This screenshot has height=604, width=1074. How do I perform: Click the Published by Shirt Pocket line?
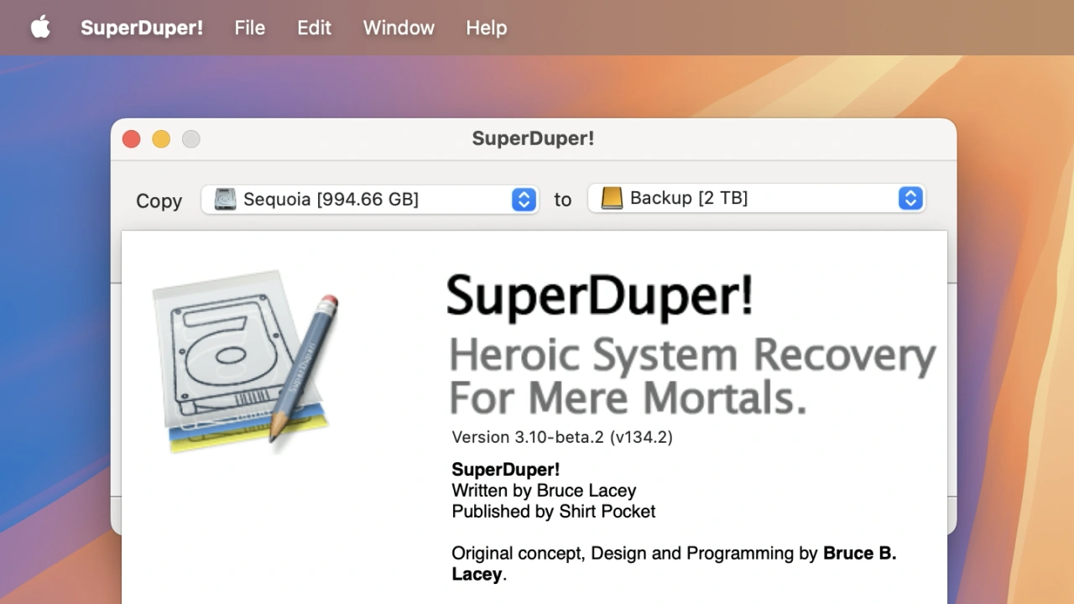[554, 512]
